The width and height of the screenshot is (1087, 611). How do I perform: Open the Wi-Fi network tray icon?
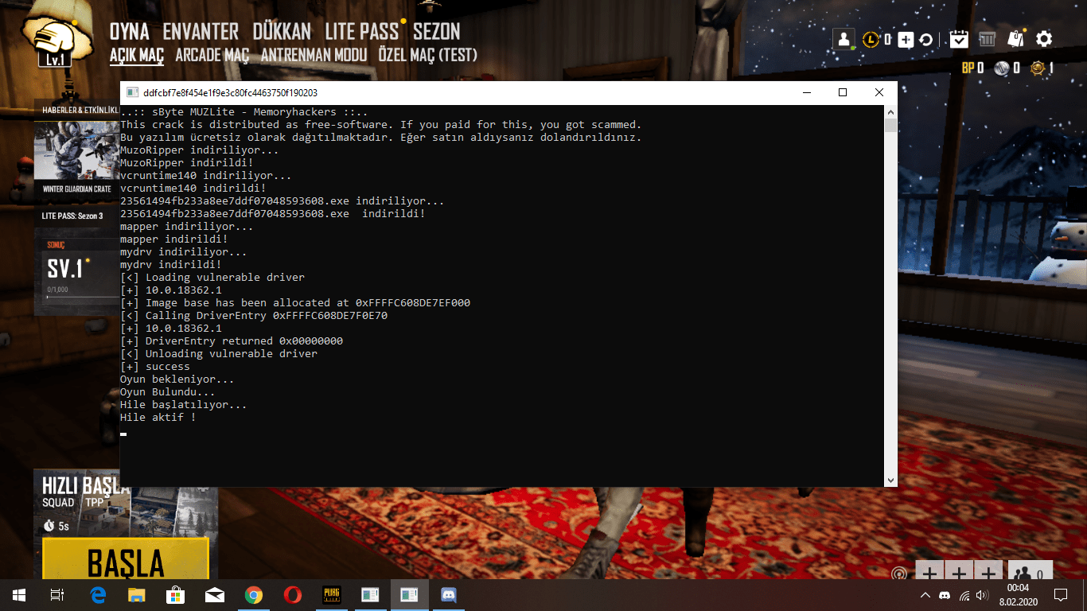tap(964, 595)
